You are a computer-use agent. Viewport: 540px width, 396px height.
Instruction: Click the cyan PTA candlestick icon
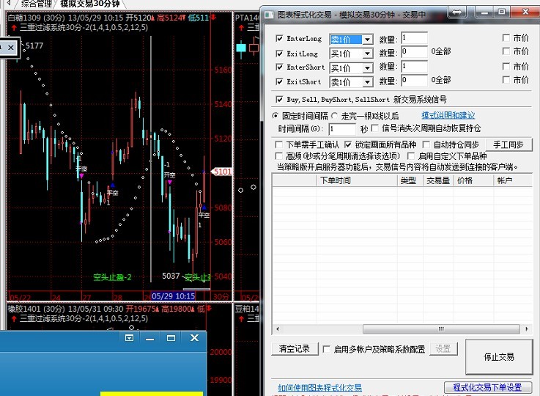[x=240, y=48]
